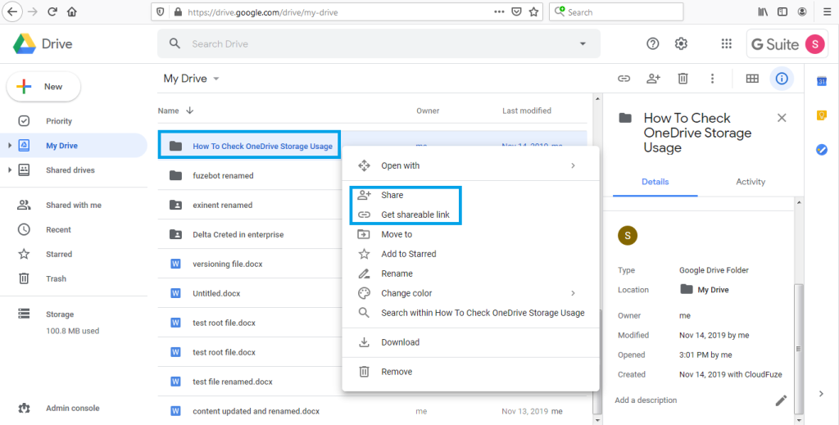Click the G Suite account avatar
Viewport: 839px width, 425px height.
[x=815, y=44]
